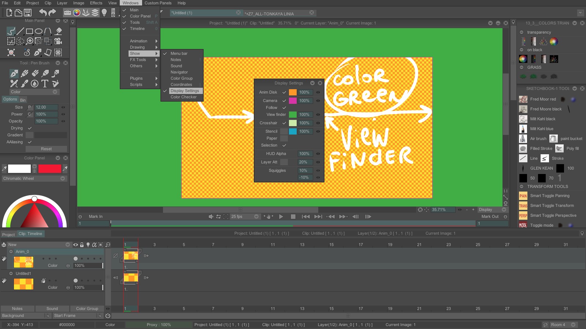Click the Sound button below the timeline
586x329 pixels.
point(52,309)
